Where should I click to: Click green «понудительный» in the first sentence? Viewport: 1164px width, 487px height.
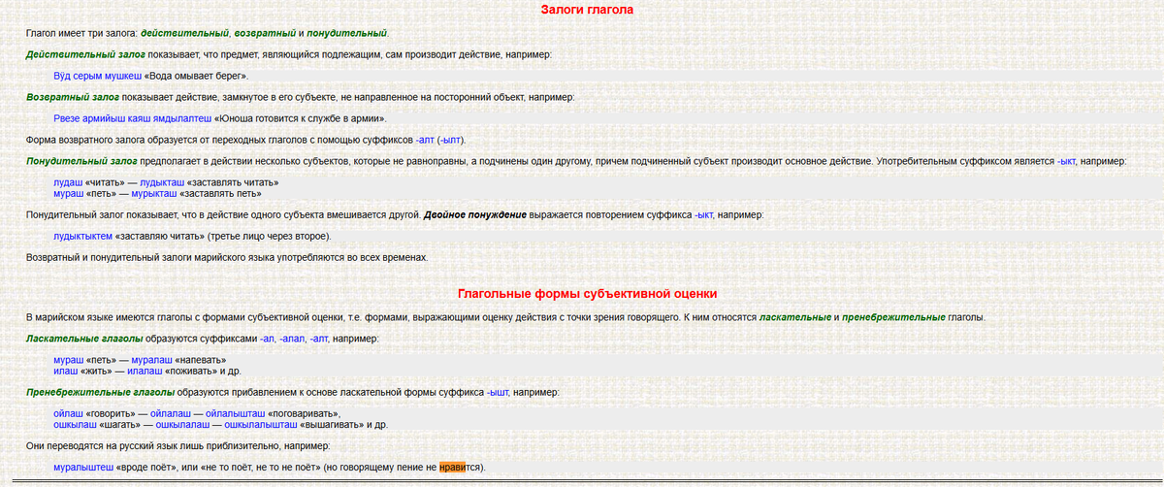point(347,33)
